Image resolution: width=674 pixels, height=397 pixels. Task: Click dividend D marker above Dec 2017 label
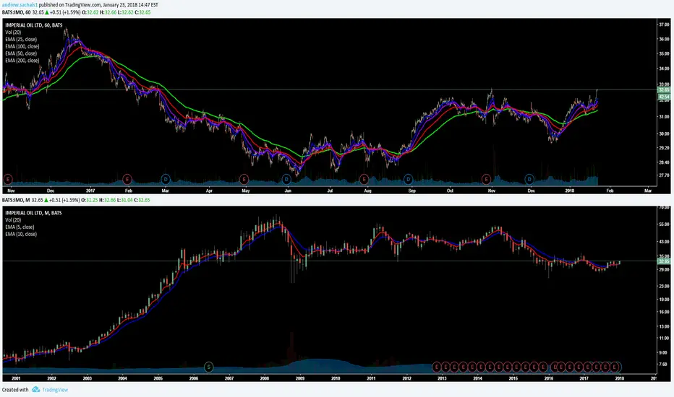[529, 178]
